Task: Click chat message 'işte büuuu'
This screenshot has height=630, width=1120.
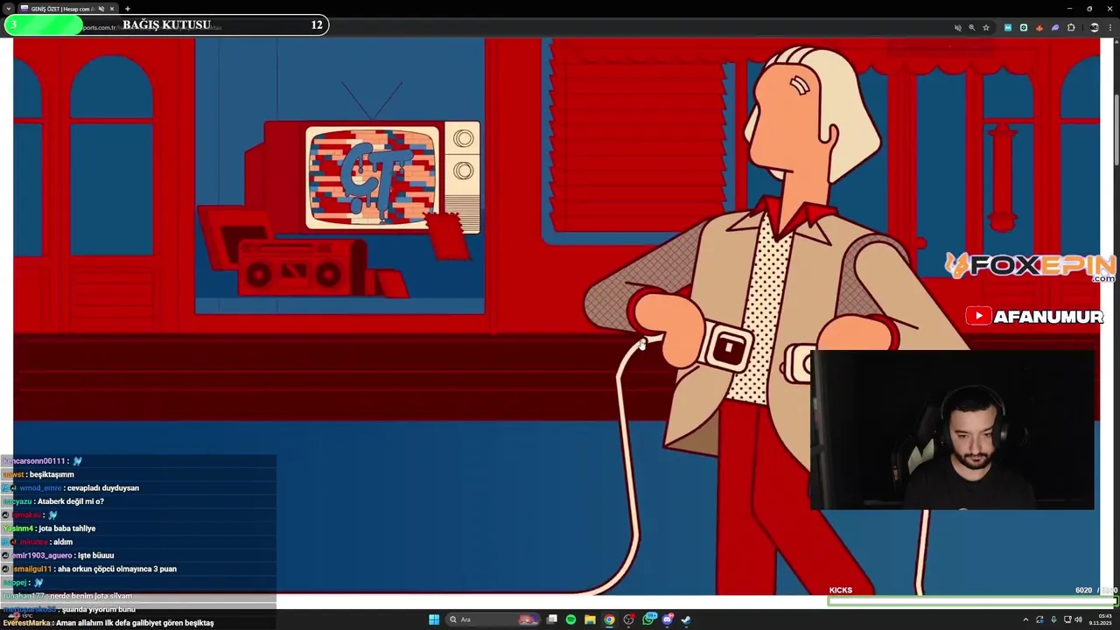Action: click(x=96, y=556)
